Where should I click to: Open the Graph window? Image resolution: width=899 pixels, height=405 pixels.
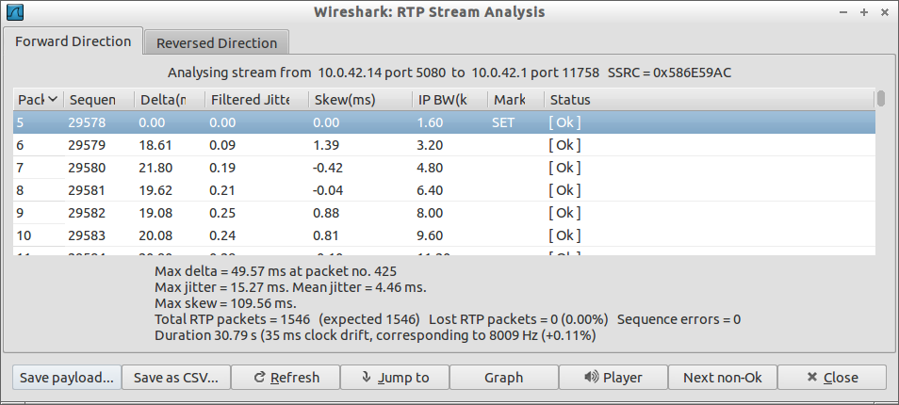pyautogui.click(x=504, y=378)
